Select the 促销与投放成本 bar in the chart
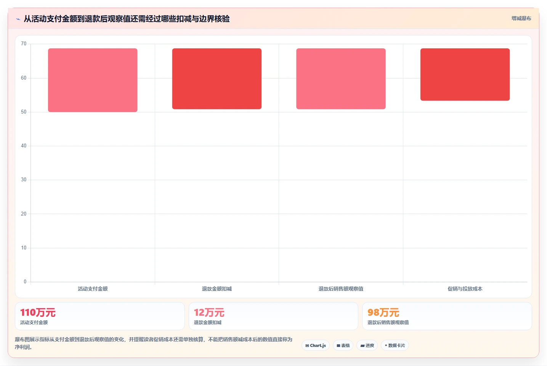This screenshot has height=366, width=547. [x=465, y=75]
